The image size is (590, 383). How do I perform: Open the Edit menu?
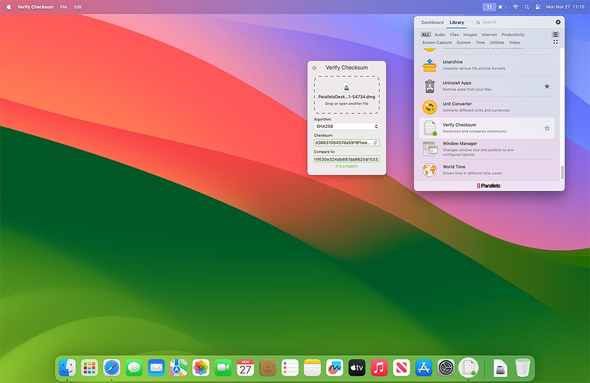pos(77,7)
